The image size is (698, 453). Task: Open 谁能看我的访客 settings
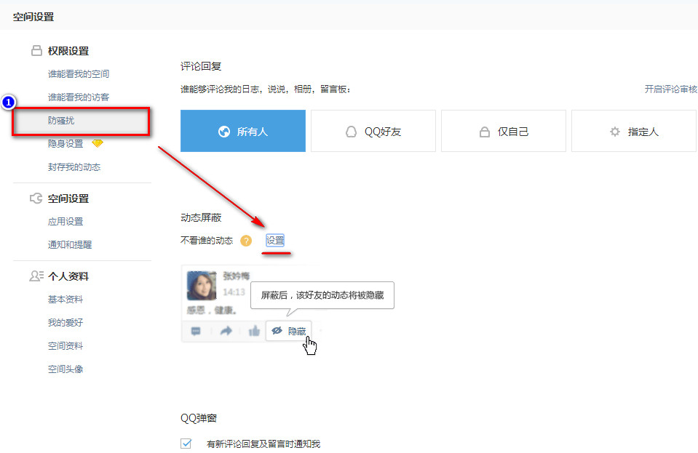pos(79,97)
